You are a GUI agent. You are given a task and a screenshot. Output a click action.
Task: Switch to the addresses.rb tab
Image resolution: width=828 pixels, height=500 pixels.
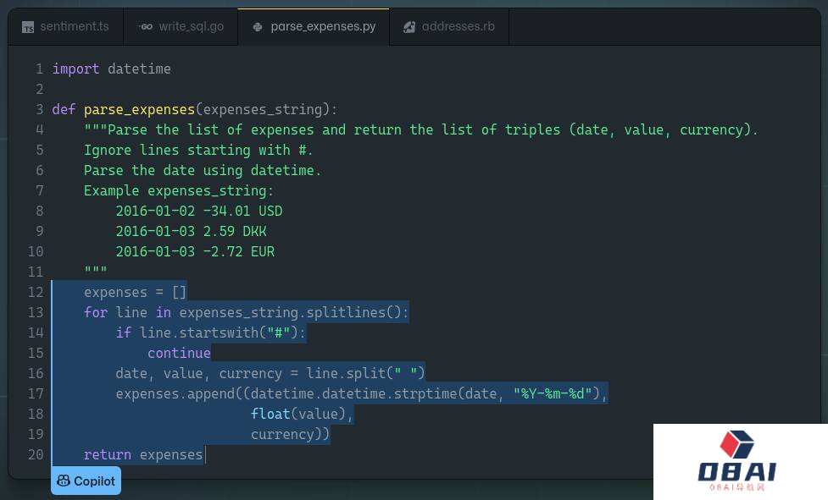click(458, 26)
